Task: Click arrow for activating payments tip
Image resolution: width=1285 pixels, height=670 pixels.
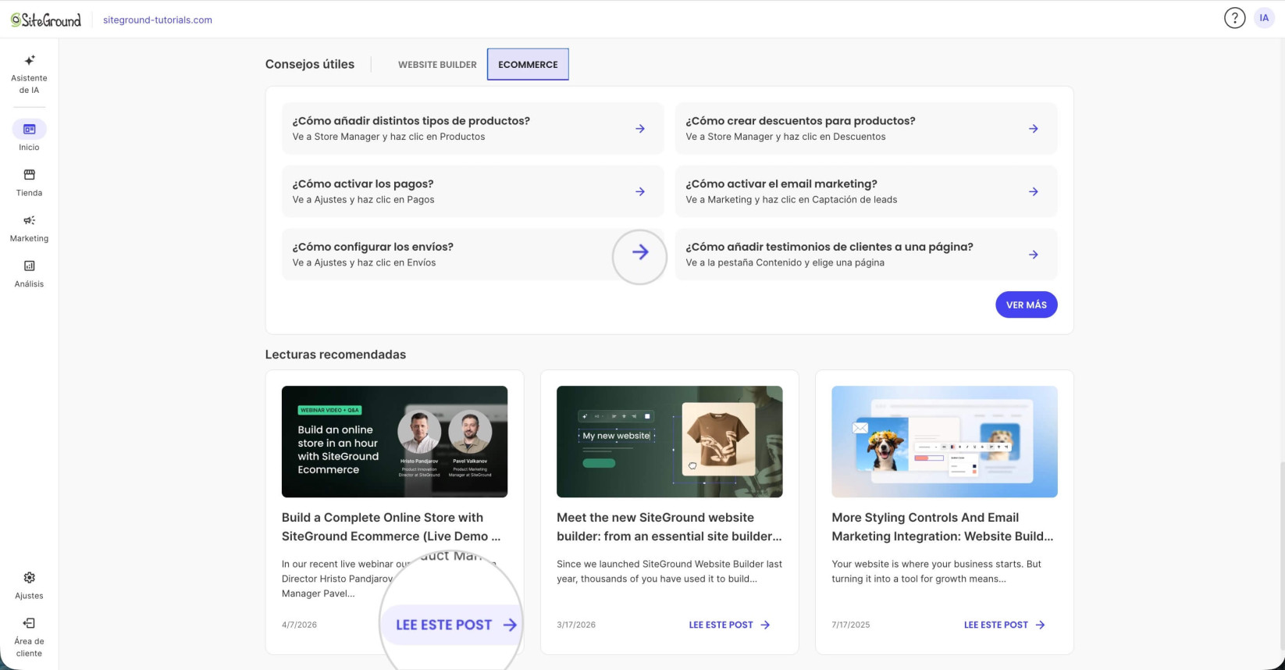Action: coord(640,191)
